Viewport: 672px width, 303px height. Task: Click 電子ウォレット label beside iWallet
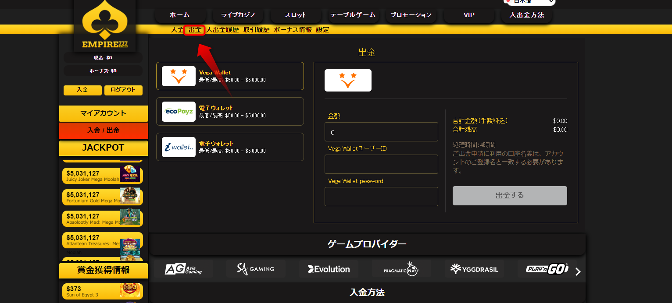(216, 144)
